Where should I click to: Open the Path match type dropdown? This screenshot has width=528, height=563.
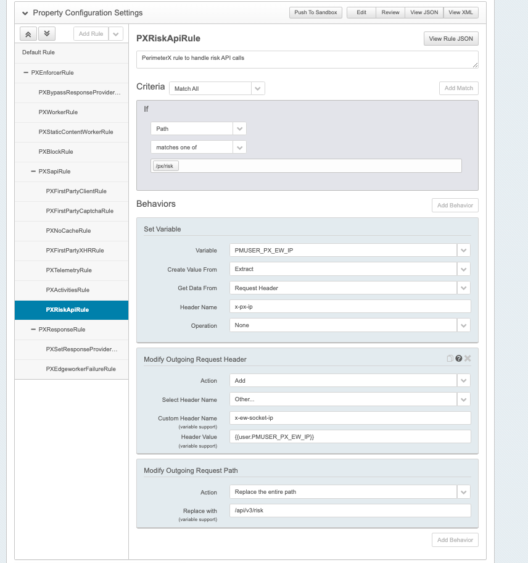199,128
